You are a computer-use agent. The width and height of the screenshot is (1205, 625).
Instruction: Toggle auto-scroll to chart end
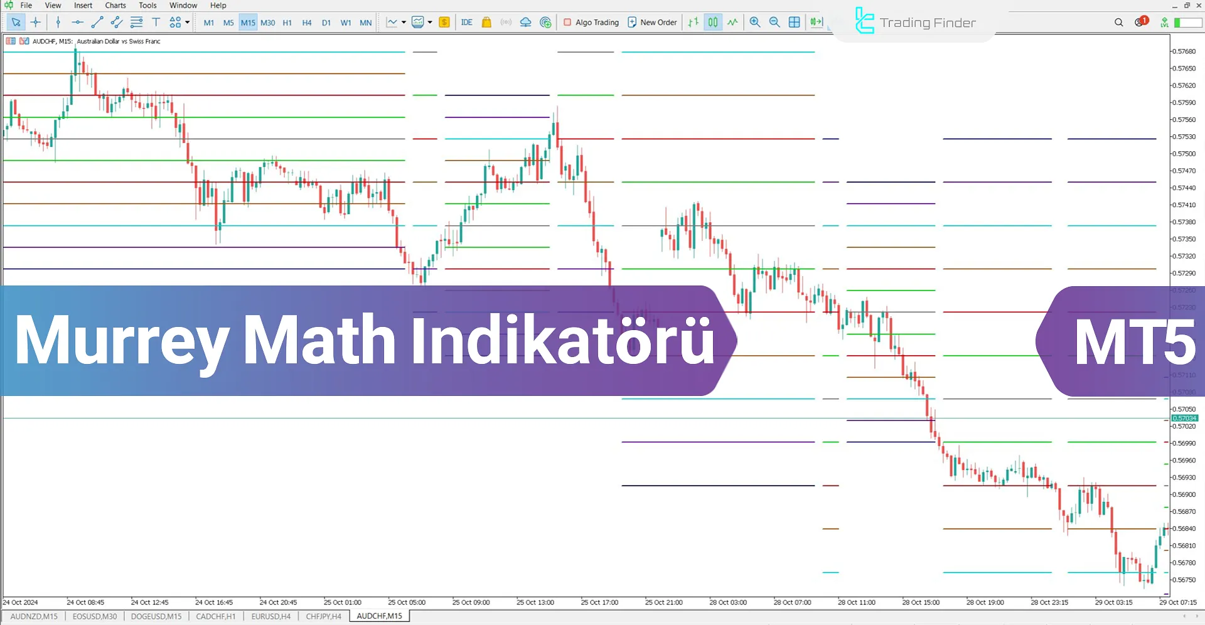pos(817,22)
